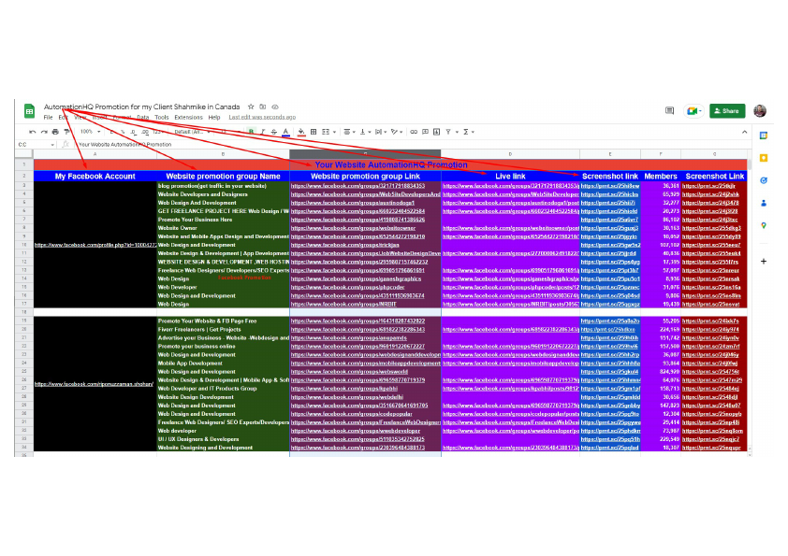Click the Create a filter icon

coord(447,132)
